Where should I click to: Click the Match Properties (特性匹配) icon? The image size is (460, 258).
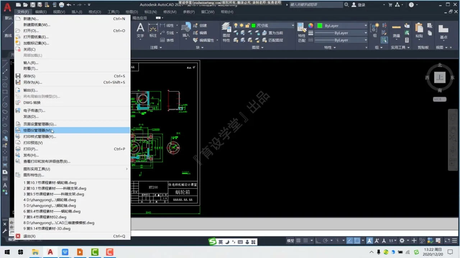point(302,32)
